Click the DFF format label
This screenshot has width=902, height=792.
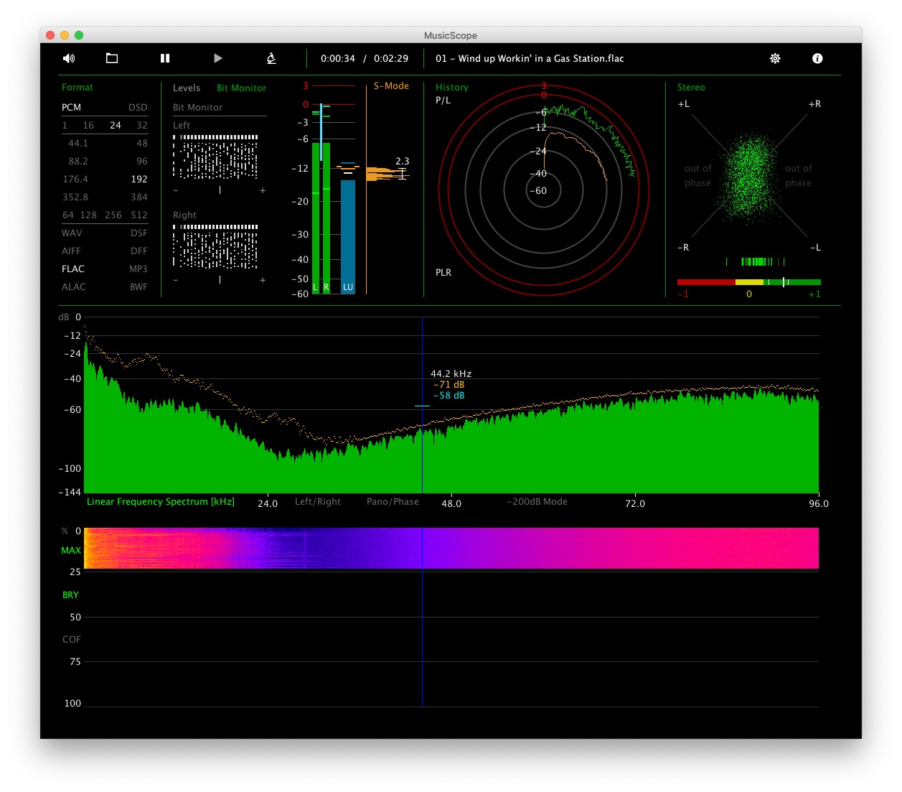[139, 251]
